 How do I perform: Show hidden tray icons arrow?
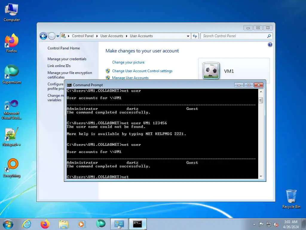(254, 224)
